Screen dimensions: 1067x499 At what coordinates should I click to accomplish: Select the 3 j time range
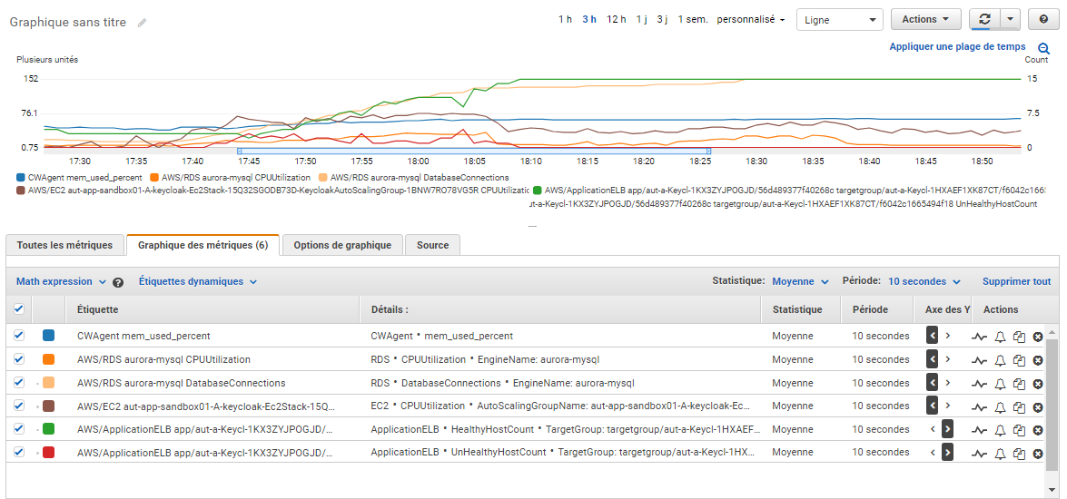pos(662,20)
